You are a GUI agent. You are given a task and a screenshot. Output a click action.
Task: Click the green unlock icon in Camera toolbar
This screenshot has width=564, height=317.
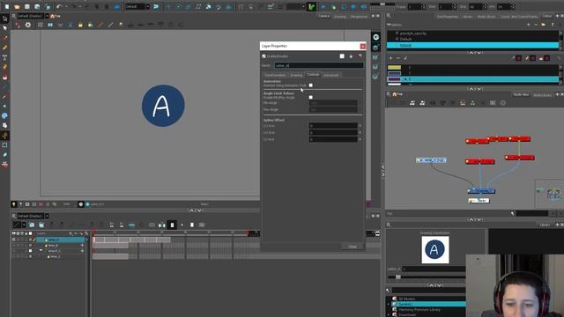[x=90, y=25]
